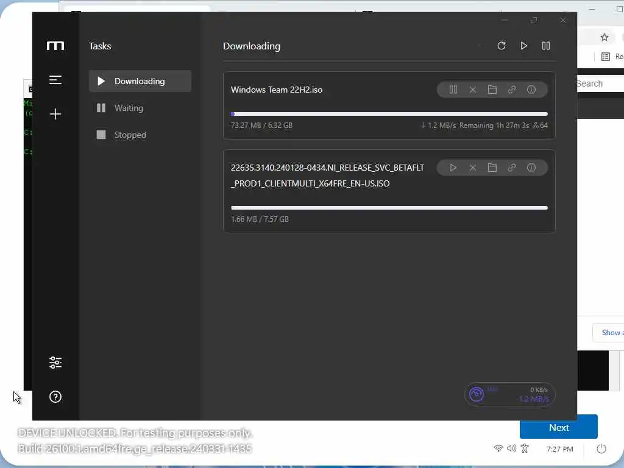
Task: Click the Windows Team 22H2.iso progress bar
Action: pos(389,114)
